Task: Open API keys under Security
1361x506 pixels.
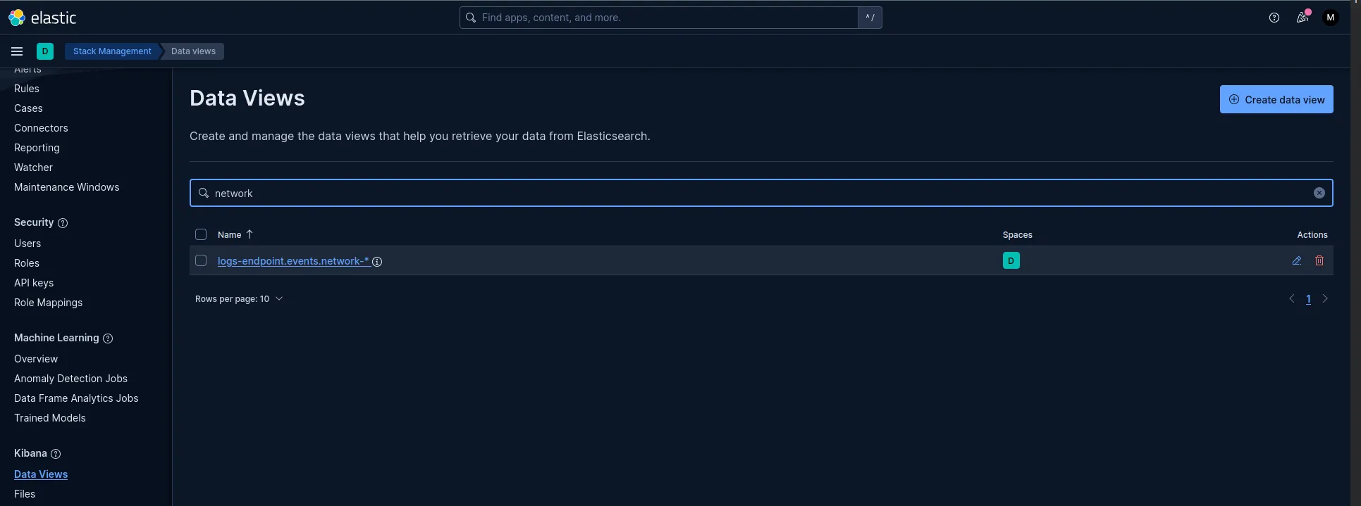Action: 34,283
